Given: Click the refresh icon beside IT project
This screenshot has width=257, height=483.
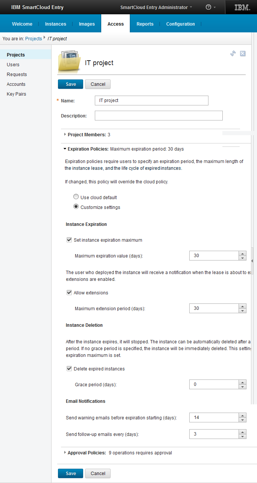Looking at the screenshot, I should pos(233,53).
